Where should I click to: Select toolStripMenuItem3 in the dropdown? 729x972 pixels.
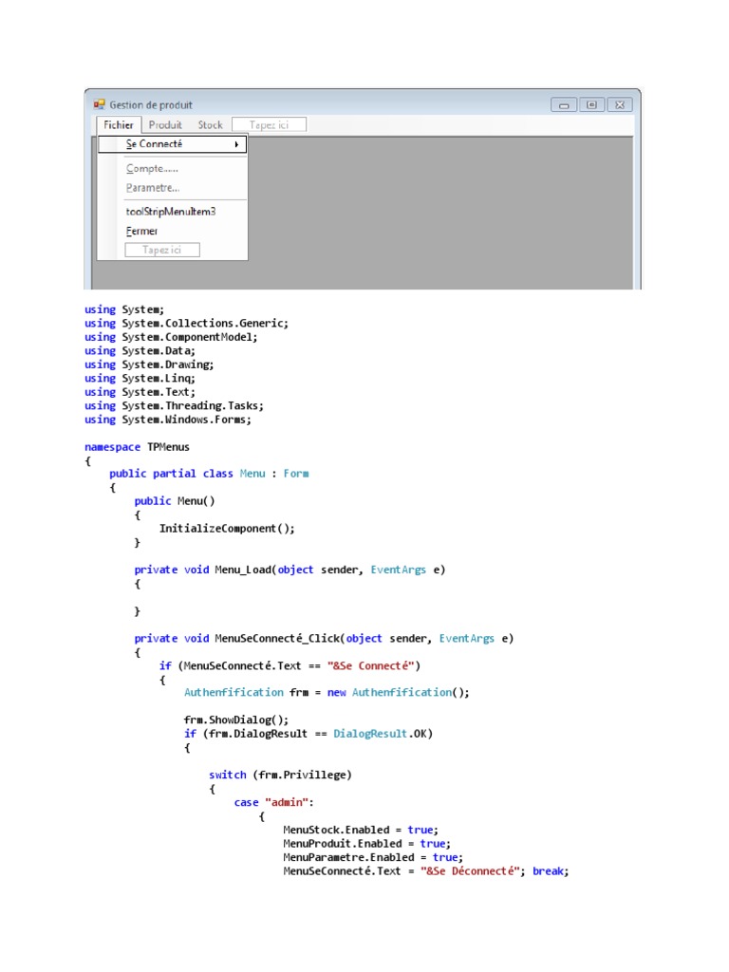[x=171, y=212]
